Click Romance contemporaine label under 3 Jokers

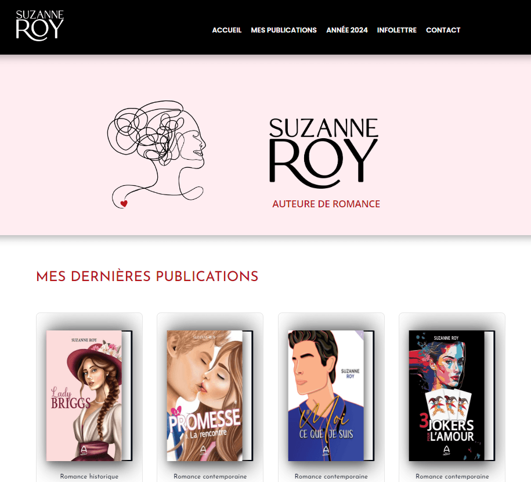pyautogui.click(x=452, y=476)
